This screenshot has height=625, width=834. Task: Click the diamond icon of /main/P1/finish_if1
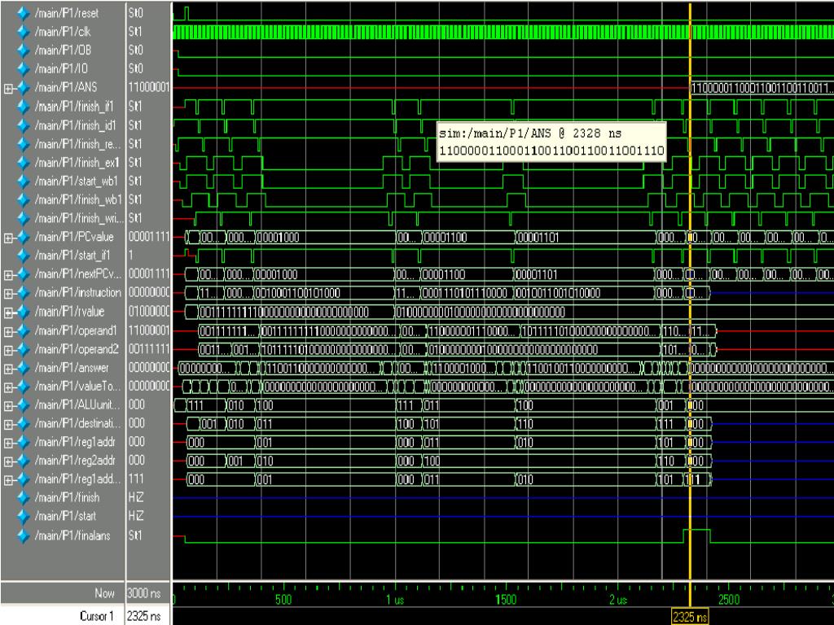23,107
